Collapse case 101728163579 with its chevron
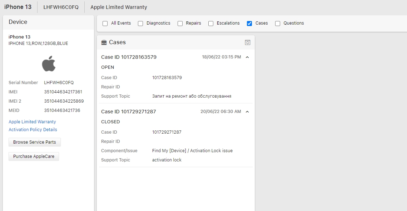Screen dimensions: 407x211 point(247,57)
